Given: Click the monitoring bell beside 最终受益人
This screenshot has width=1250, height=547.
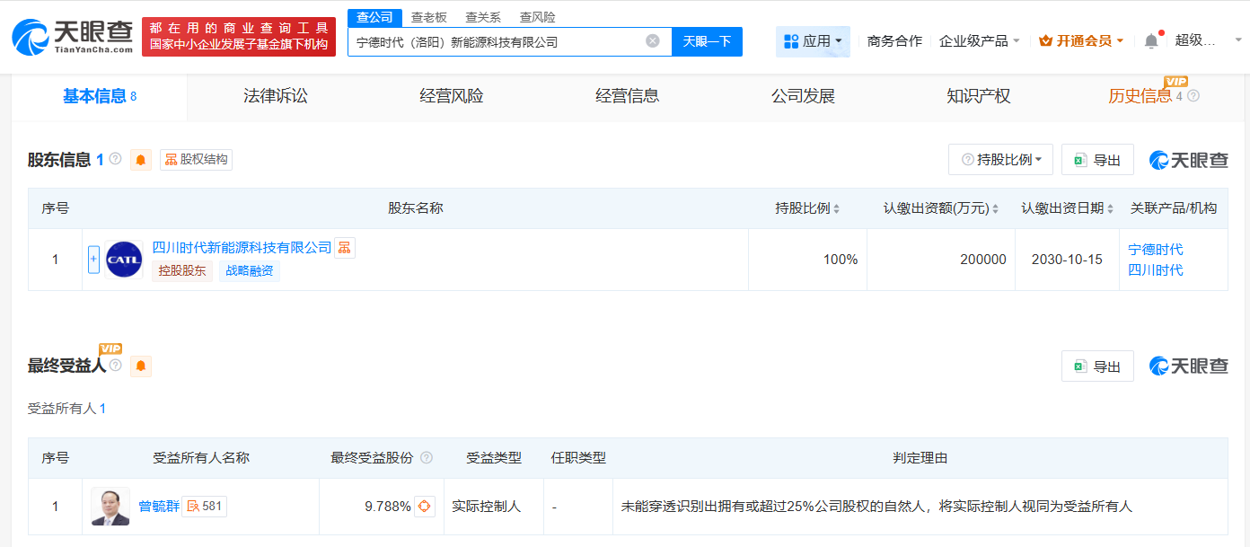Looking at the screenshot, I should 141,366.
